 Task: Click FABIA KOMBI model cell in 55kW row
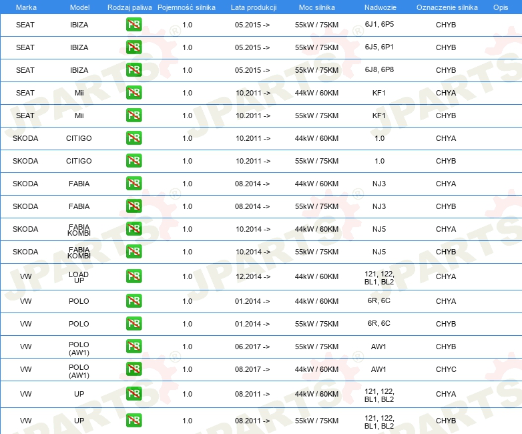(x=79, y=252)
